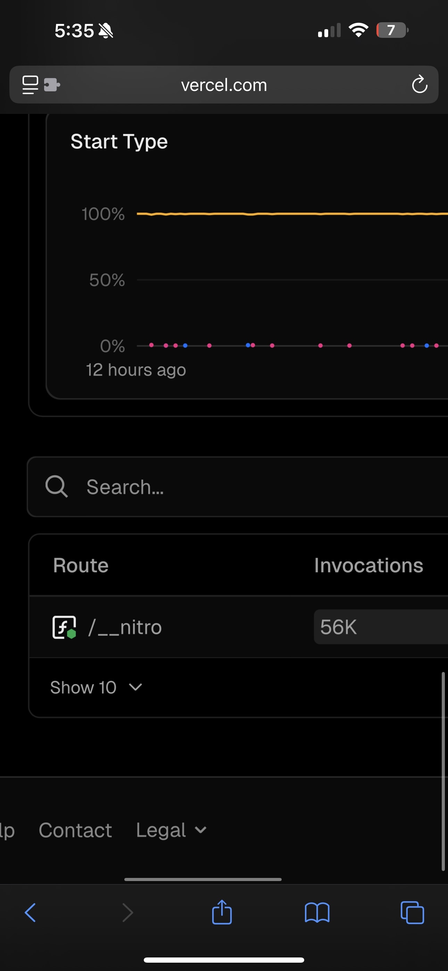448x971 pixels.
Task: Click the search magnifier icon
Action: pyautogui.click(x=57, y=487)
